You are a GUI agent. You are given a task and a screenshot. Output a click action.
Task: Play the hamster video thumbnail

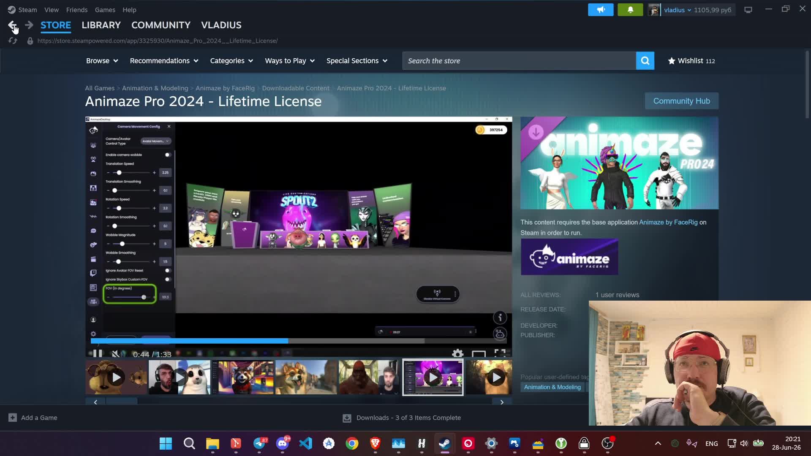116,377
